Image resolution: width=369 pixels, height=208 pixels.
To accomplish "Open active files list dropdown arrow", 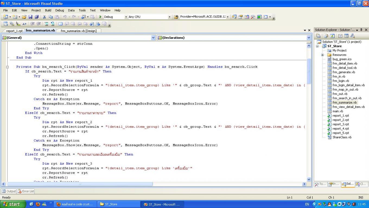I will pos(305,30).
